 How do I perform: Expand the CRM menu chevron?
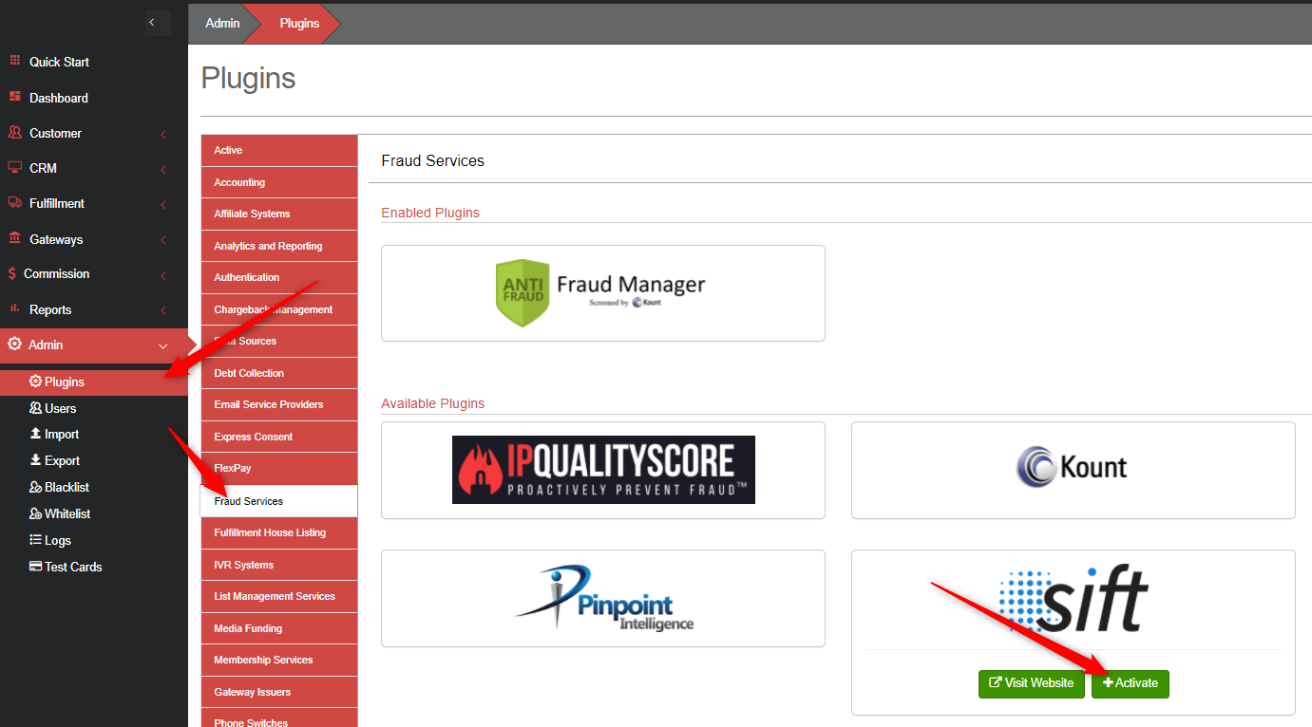pos(163,170)
